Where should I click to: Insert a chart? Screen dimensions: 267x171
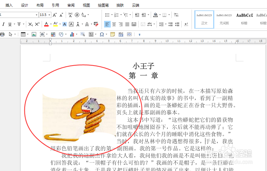click(72, 34)
